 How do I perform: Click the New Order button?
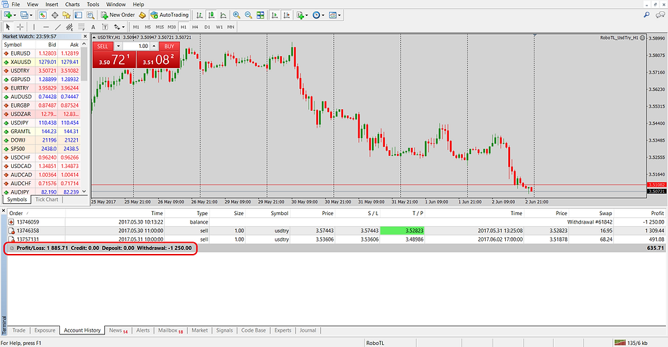click(x=118, y=15)
